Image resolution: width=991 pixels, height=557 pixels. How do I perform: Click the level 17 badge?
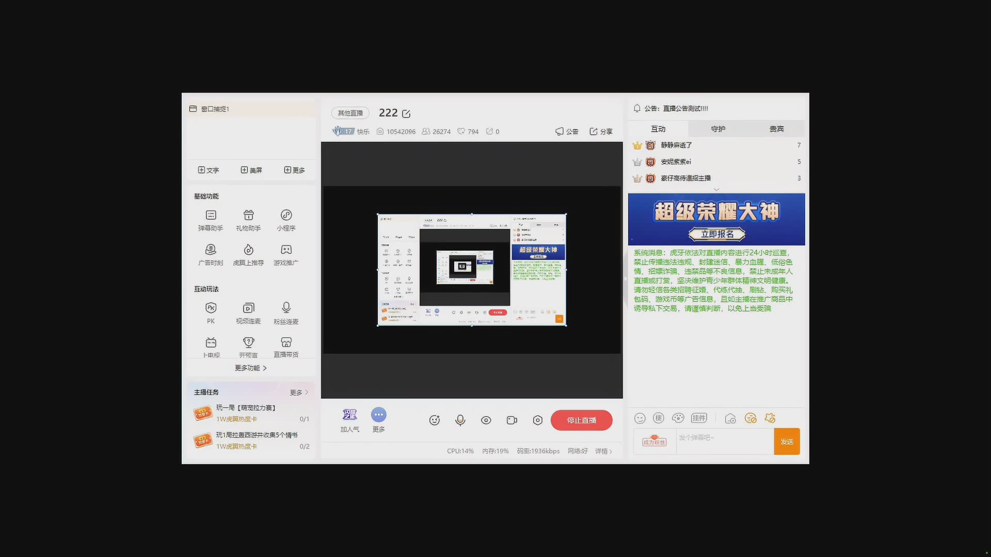tap(343, 132)
